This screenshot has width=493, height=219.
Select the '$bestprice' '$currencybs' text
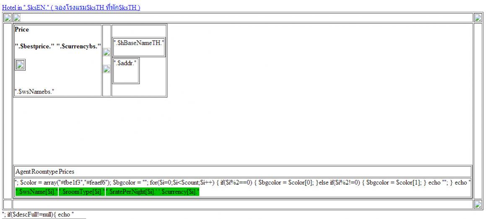click(58, 47)
